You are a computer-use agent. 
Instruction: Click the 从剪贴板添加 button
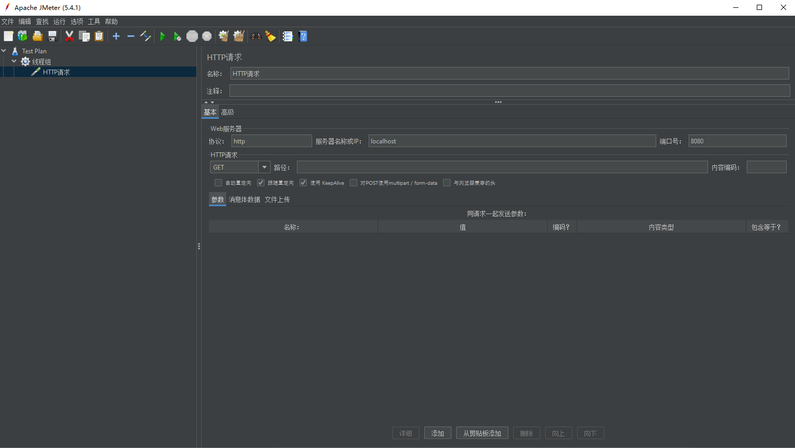coord(482,433)
